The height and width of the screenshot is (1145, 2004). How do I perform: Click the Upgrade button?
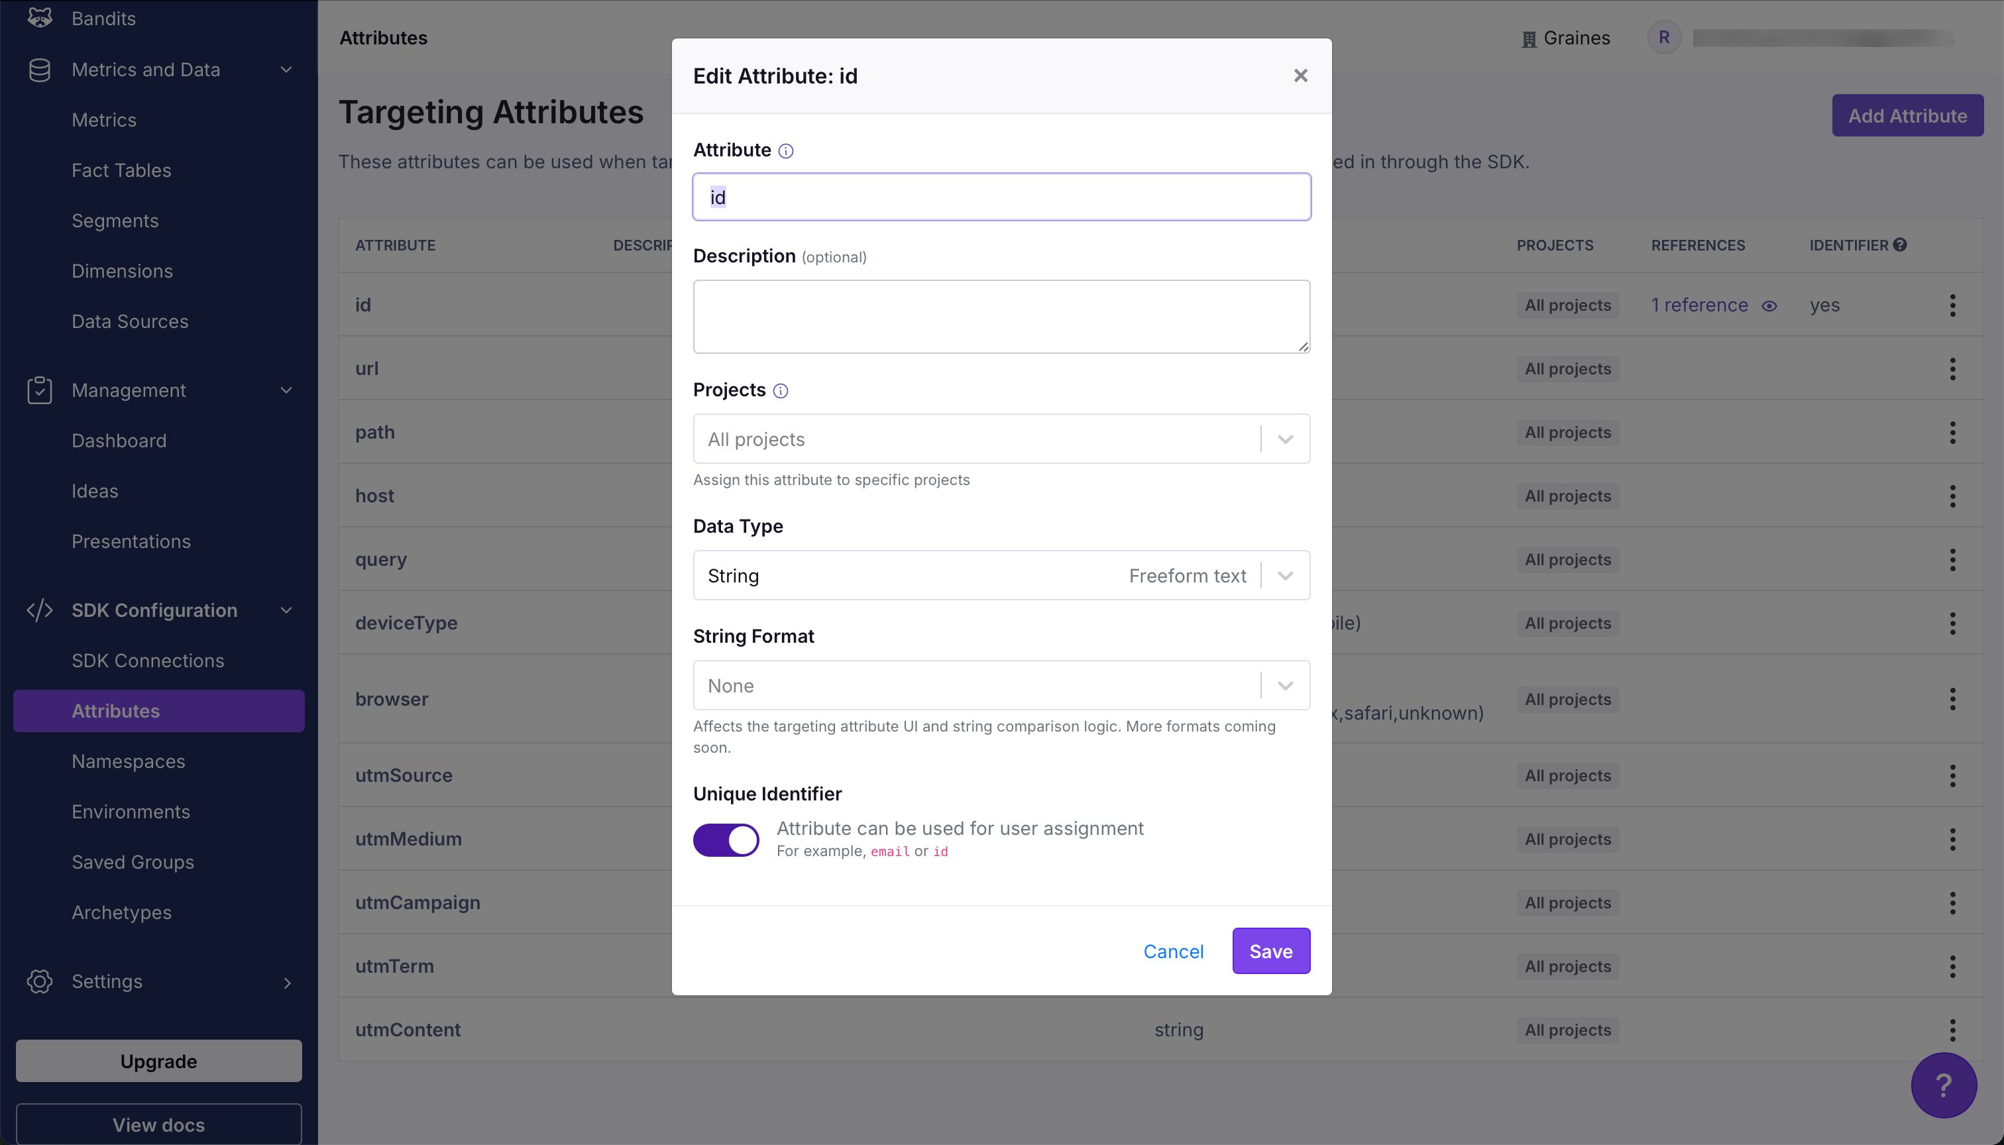[159, 1061]
